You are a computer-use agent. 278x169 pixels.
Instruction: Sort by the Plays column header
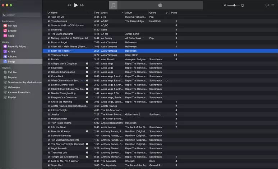tap(174, 13)
